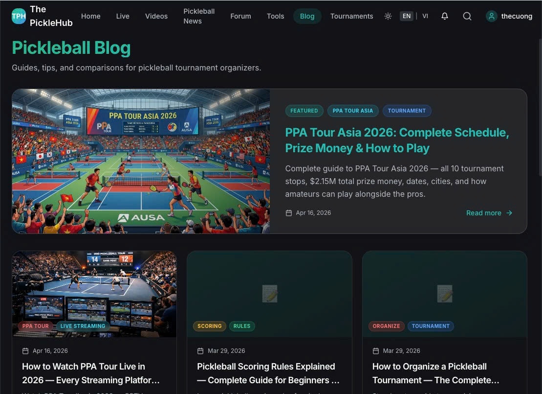Toggle the light/dark theme sun icon

point(388,16)
